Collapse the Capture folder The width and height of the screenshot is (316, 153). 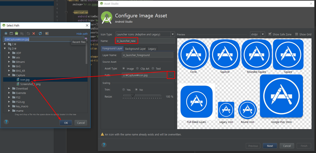pos(9,75)
